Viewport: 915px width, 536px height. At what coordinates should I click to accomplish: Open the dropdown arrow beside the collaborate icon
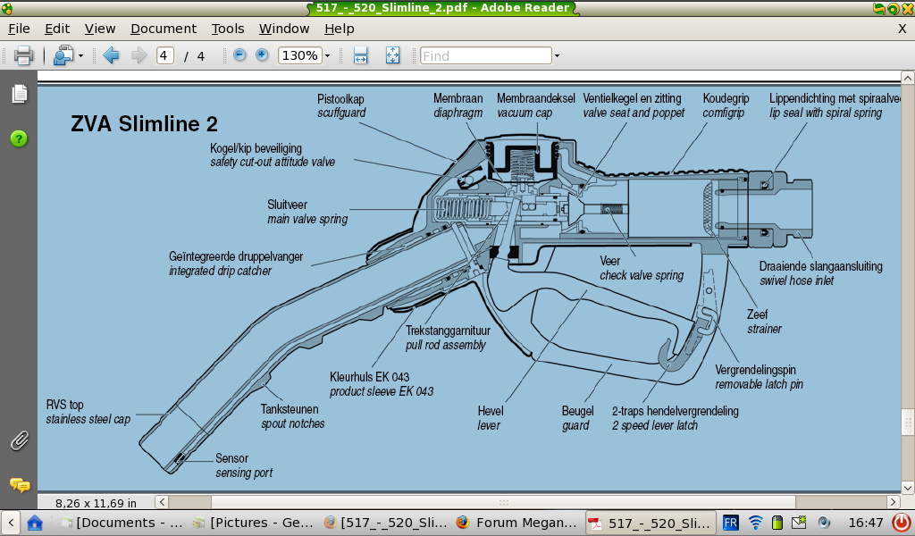pos(80,56)
